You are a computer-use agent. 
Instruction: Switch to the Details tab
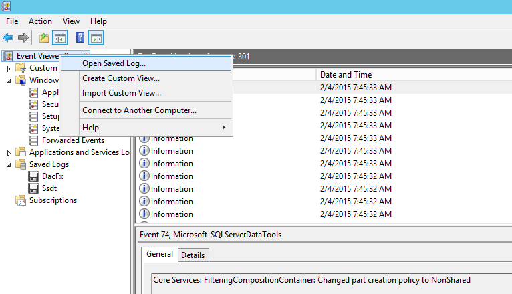(193, 255)
